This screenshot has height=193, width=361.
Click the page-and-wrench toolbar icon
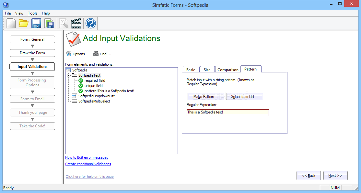pos(64,23)
